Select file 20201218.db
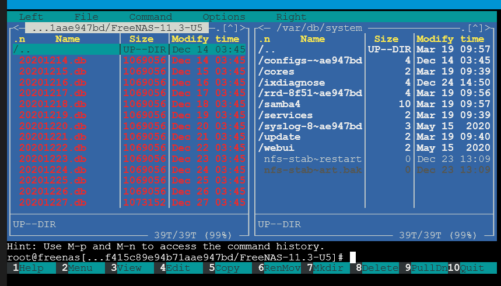Image resolution: width=501 pixels, height=286 pixels. click(129, 104)
